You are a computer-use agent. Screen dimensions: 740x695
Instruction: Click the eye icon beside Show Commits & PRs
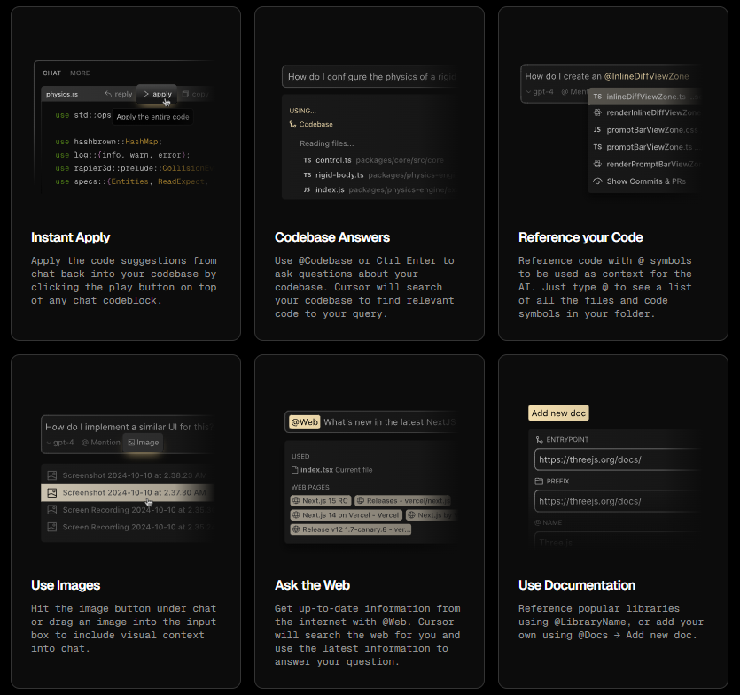[x=597, y=181]
